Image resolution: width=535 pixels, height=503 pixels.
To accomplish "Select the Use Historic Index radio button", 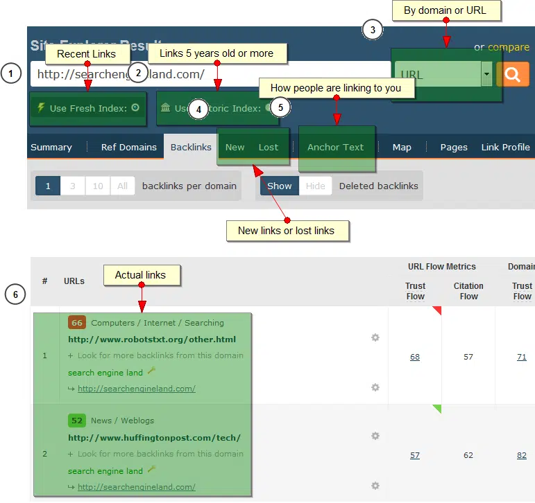I will click(269, 107).
